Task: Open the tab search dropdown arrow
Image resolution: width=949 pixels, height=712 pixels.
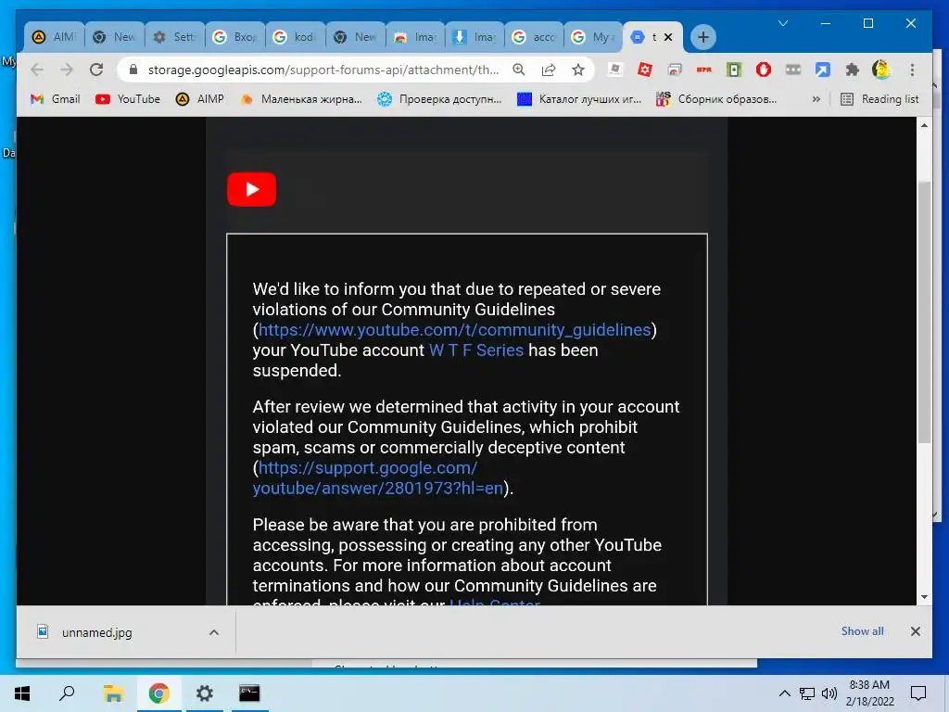Action: coord(782,23)
